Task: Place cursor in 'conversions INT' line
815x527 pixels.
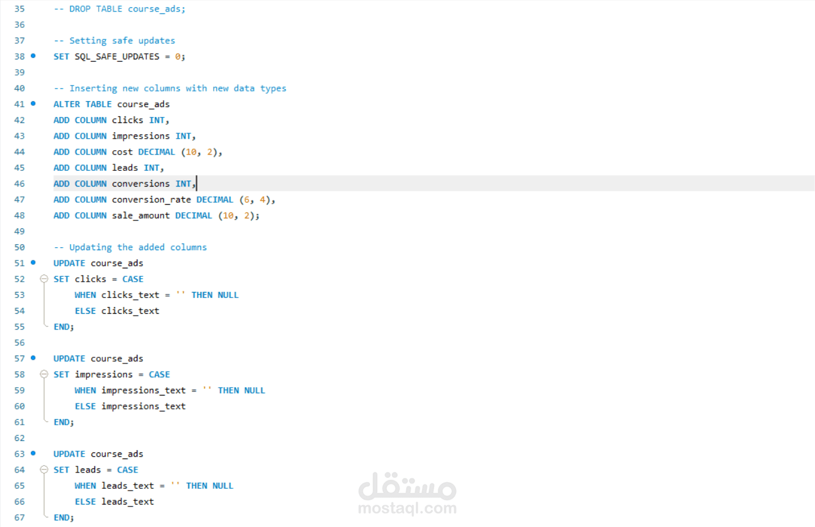Action: [125, 184]
